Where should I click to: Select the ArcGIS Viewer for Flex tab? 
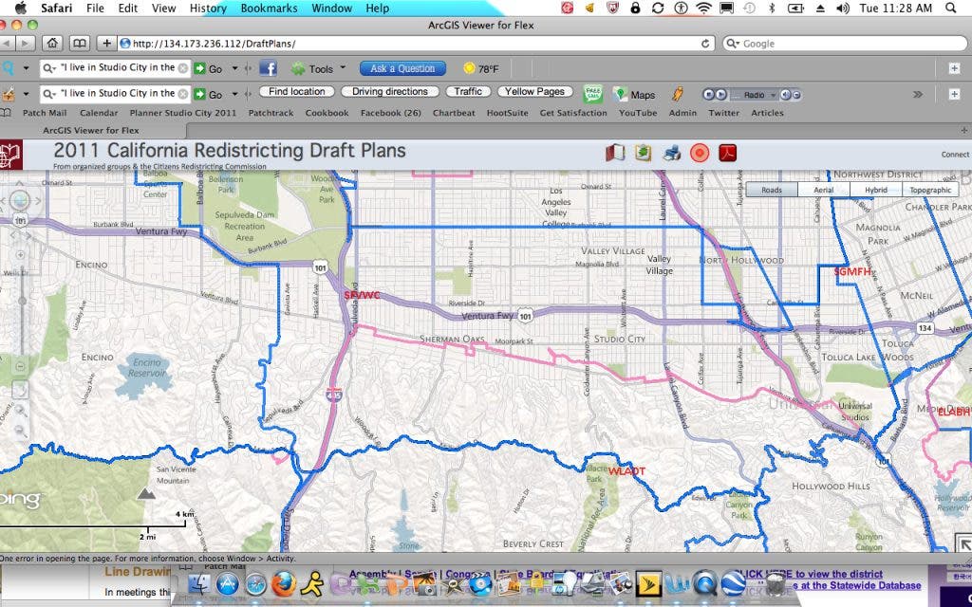[91, 130]
